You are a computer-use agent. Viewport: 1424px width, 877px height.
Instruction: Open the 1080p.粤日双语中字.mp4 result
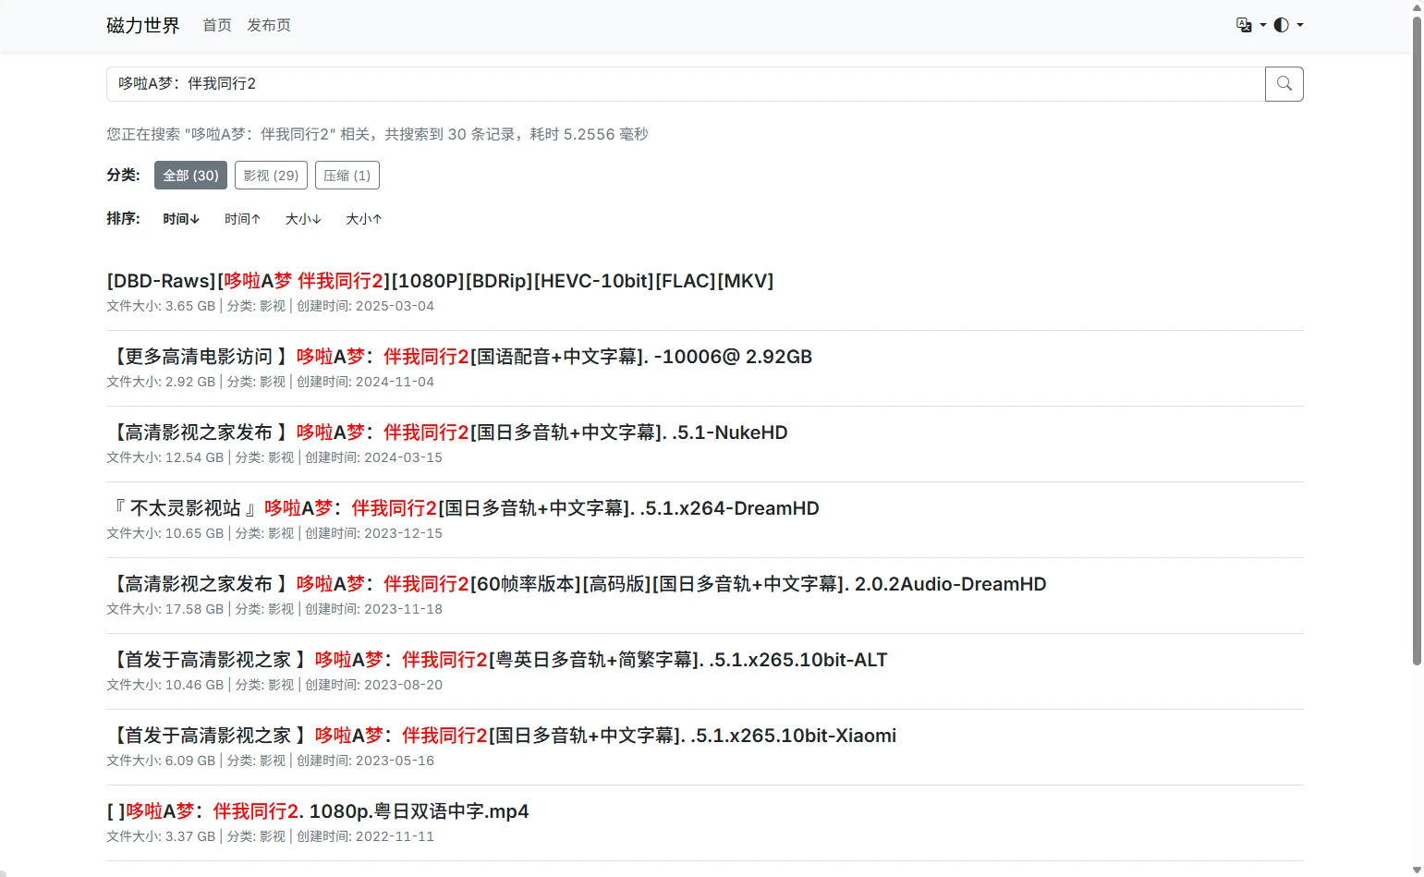tap(318, 811)
